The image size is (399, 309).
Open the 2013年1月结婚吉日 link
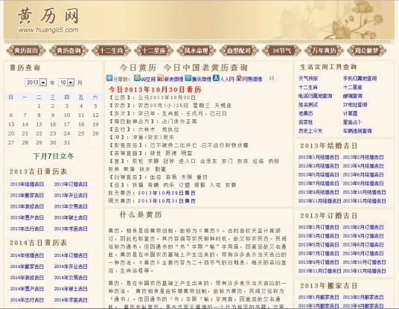click(x=319, y=157)
